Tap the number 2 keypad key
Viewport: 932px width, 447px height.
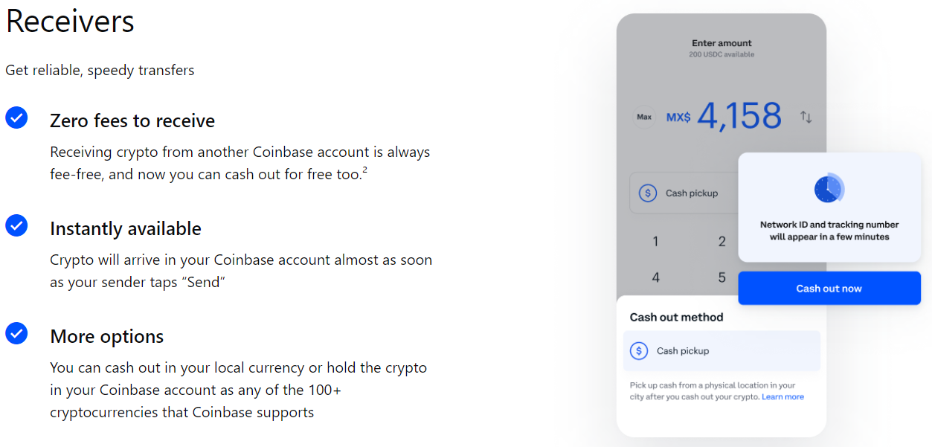click(722, 241)
